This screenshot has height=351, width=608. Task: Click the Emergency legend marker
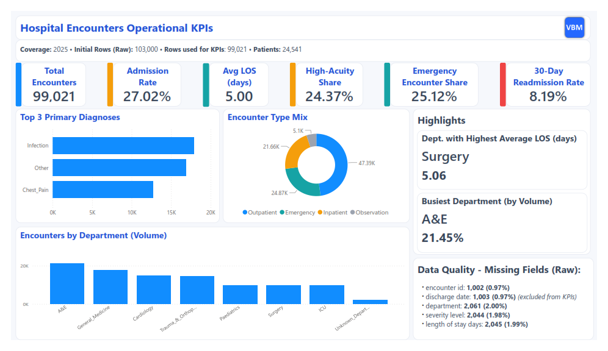[x=282, y=213]
